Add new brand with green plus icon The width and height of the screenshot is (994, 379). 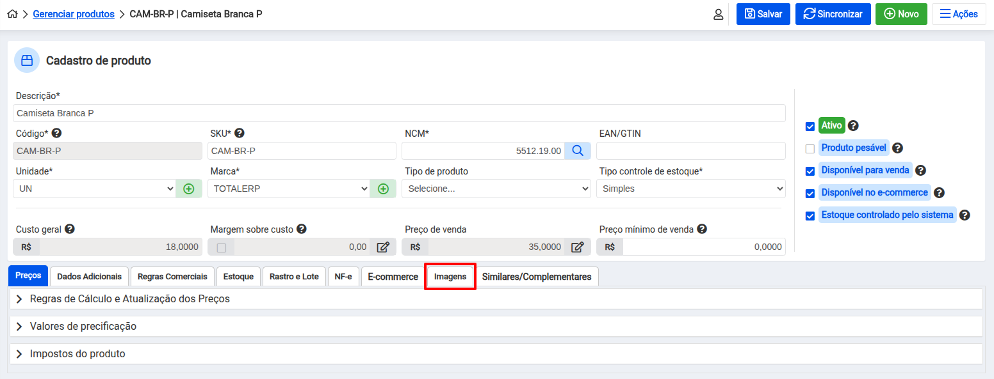[383, 189]
